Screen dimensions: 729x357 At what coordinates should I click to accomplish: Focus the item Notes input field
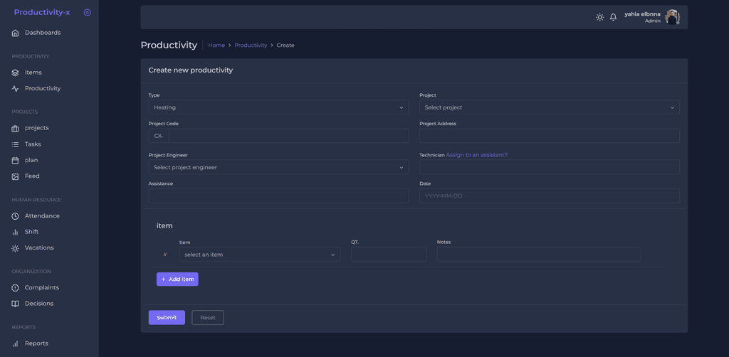click(539, 255)
